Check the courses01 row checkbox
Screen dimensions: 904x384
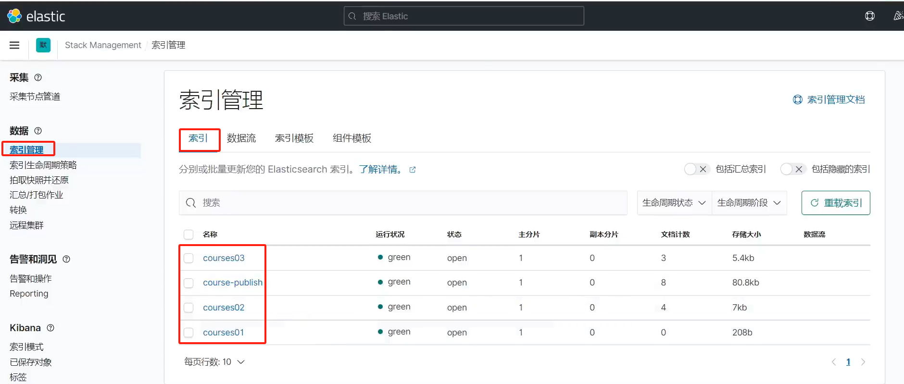(188, 333)
